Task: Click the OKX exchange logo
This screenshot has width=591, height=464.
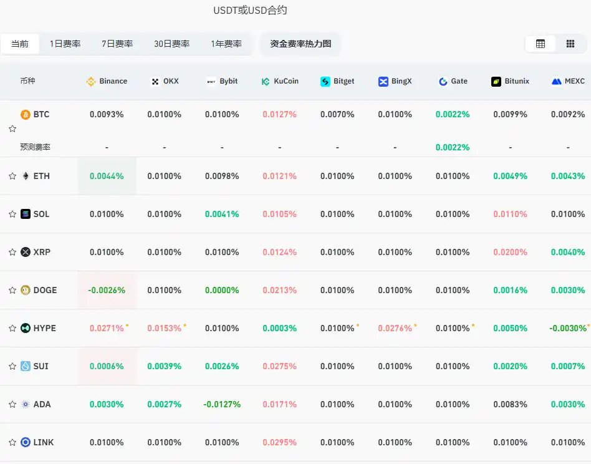Action: click(154, 81)
